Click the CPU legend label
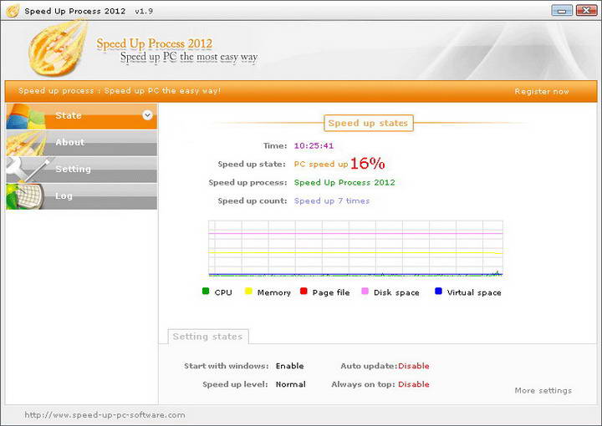Image resolution: width=602 pixels, height=426 pixels. pyautogui.click(x=223, y=292)
